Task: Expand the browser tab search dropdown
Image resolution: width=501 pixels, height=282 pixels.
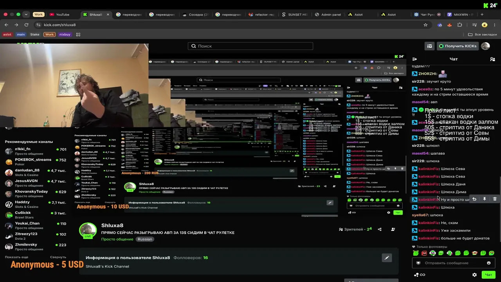Action: click(26, 14)
